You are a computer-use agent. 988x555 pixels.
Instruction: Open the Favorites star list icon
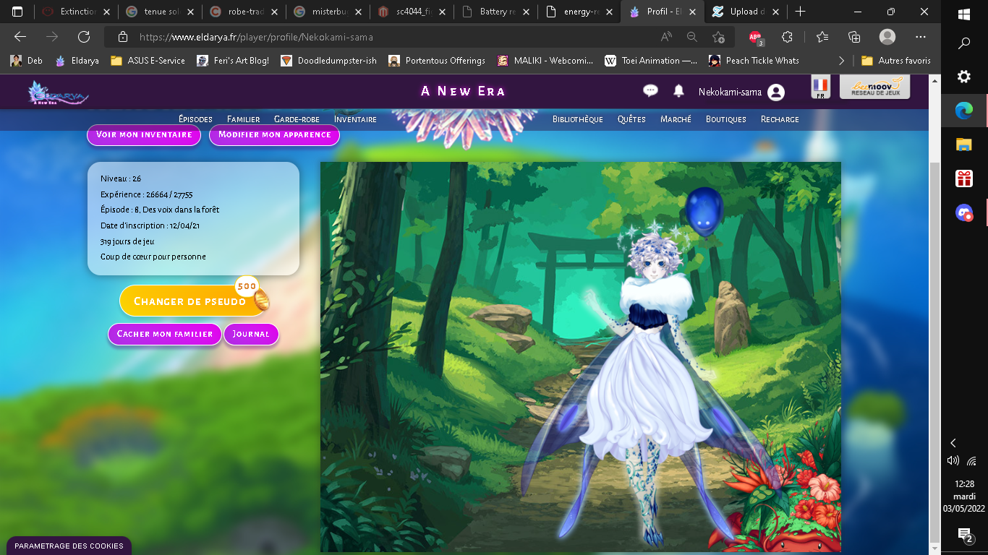coord(822,37)
